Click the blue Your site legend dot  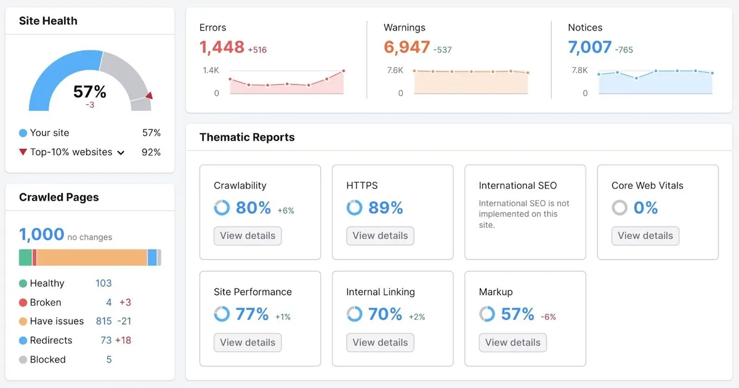click(23, 133)
